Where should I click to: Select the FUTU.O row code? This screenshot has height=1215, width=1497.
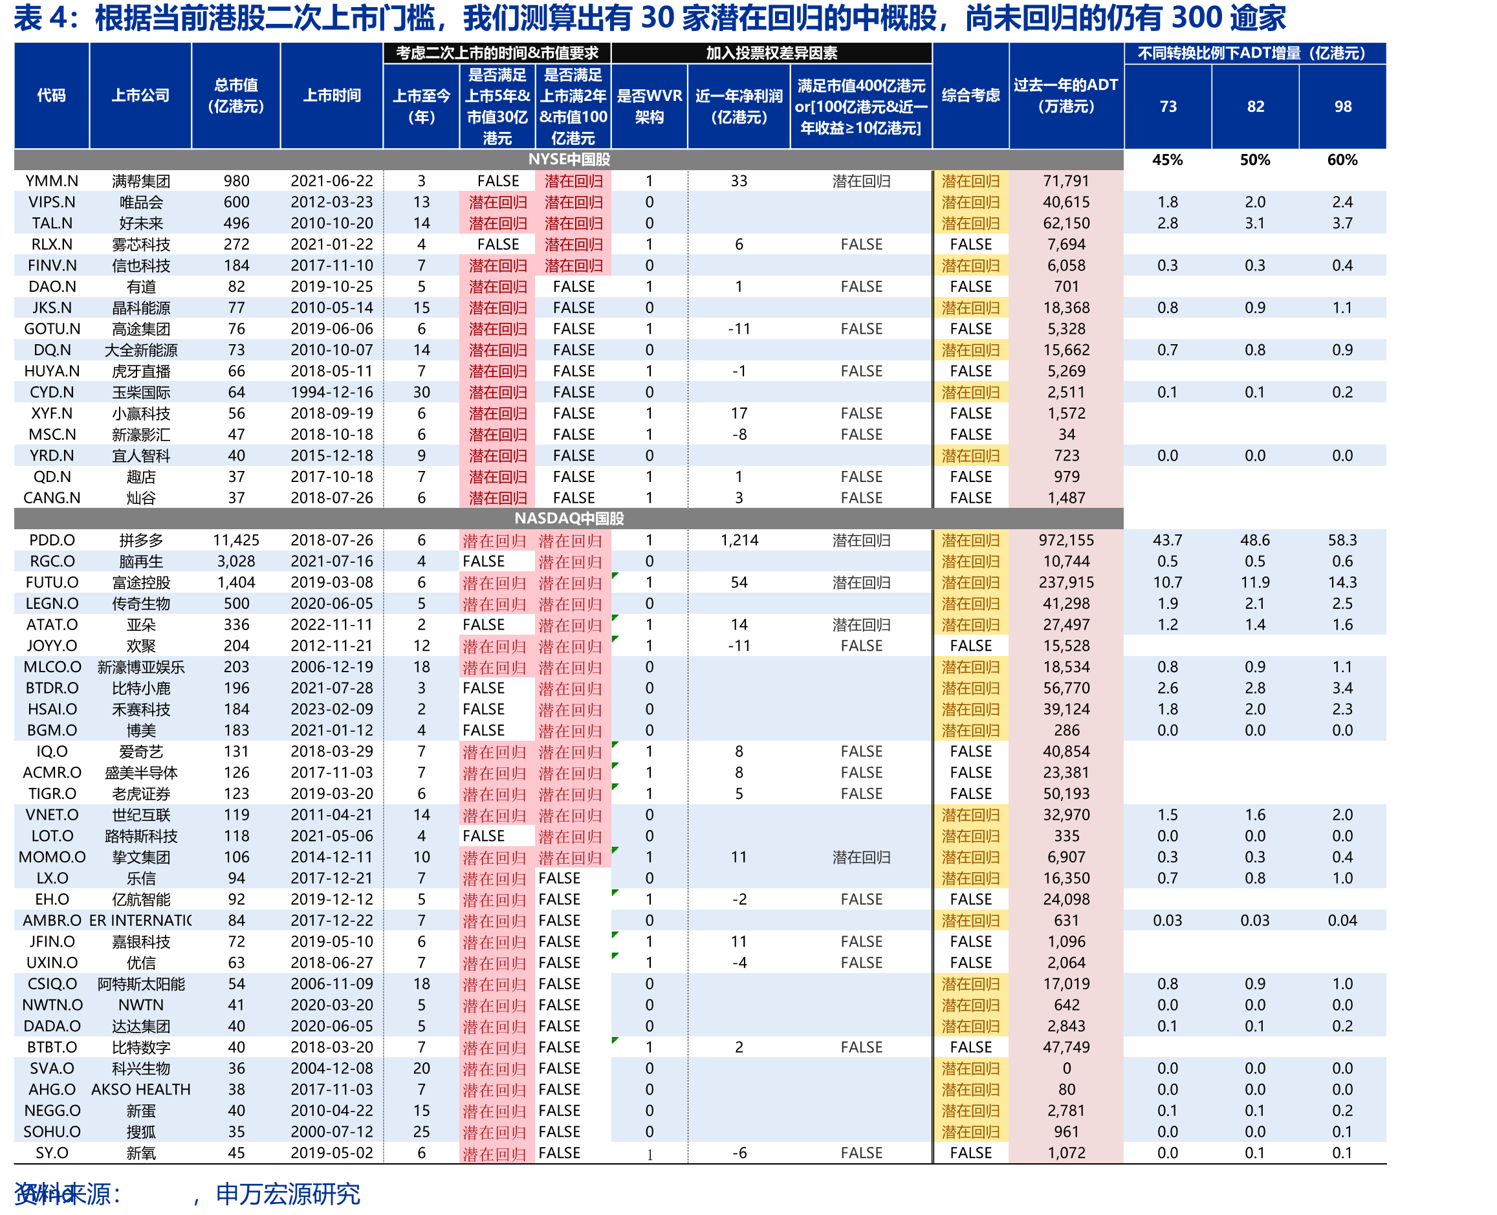click(x=52, y=582)
